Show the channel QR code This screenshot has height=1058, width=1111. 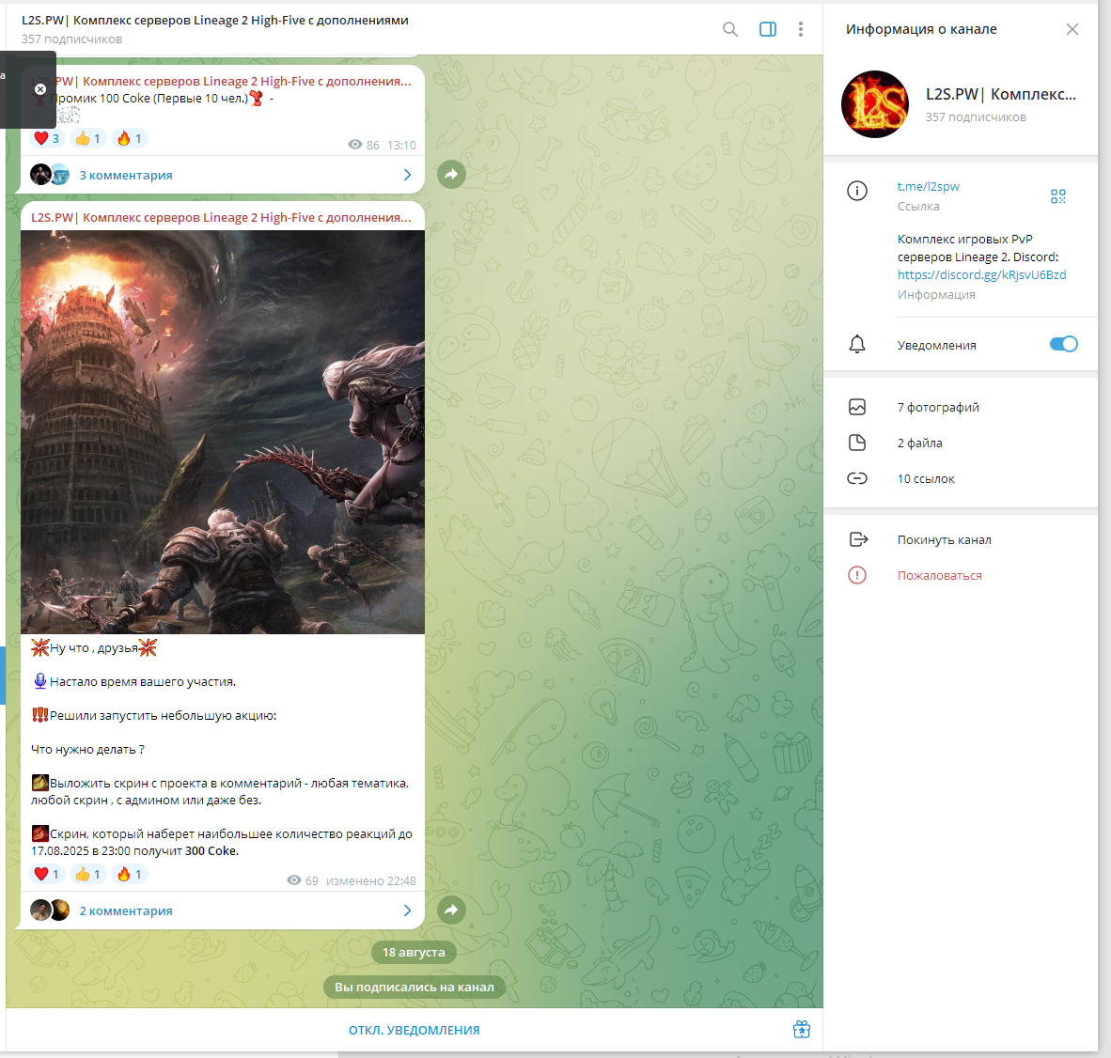pyautogui.click(x=1057, y=196)
